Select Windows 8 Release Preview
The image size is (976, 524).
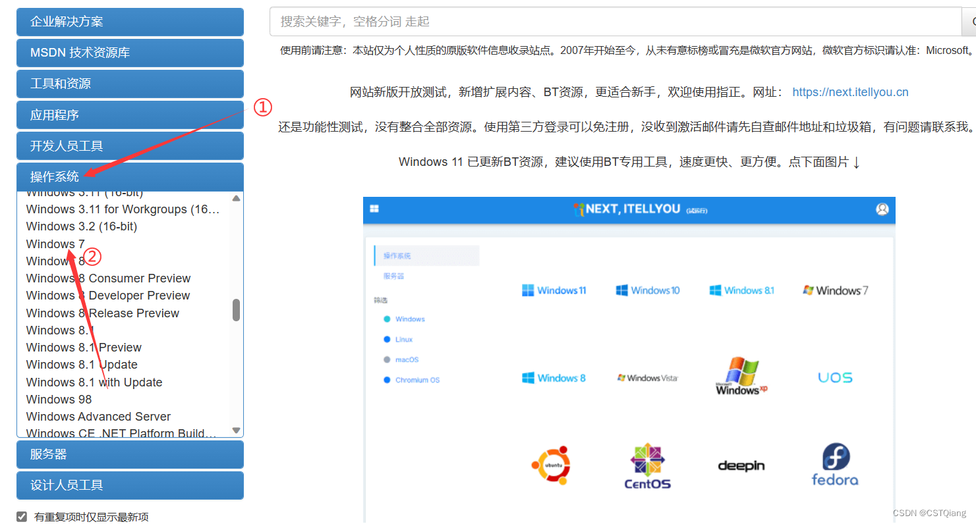[103, 313]
